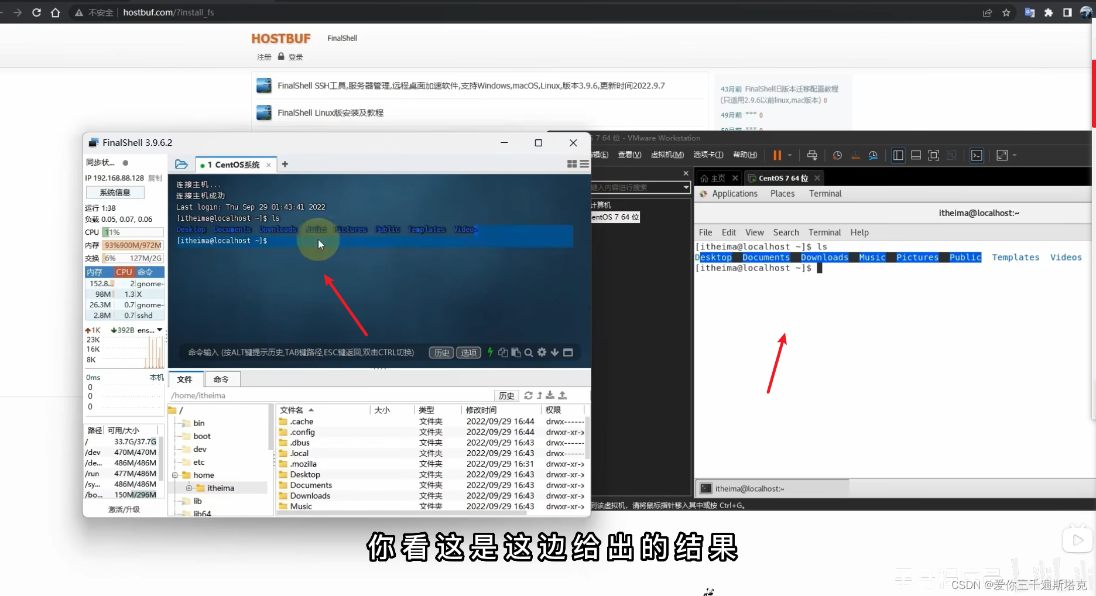1096x596 pixels.
Task: Click the 系统信息 button in left panel
Action: point(115,192)
